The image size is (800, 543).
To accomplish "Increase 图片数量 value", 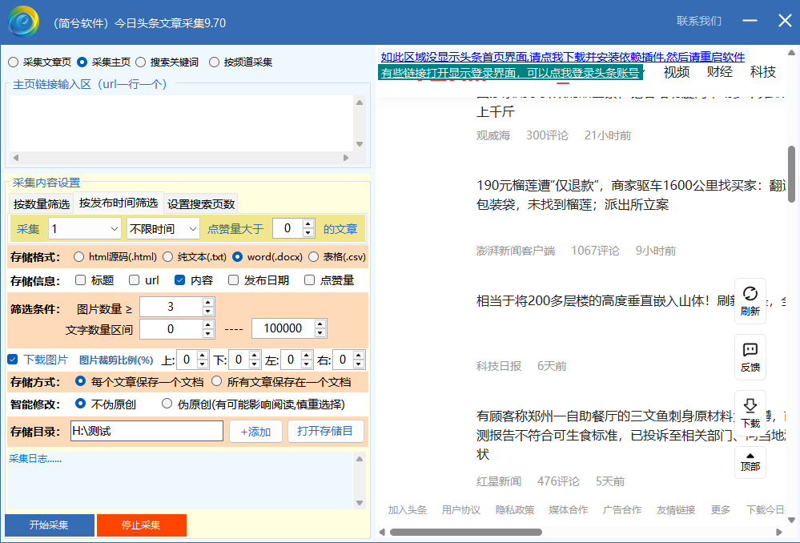I will 207,303.
